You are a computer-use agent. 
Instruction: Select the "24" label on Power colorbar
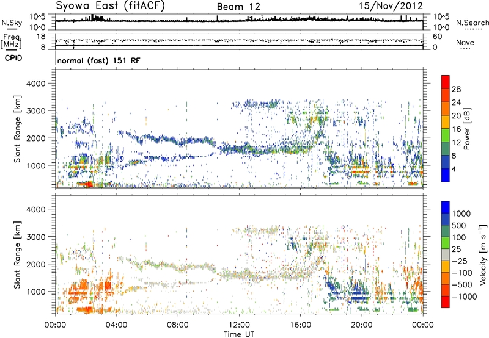click(456, 102)
